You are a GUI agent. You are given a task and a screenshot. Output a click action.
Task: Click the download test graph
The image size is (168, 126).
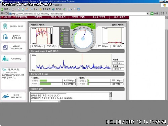(40, 36)
